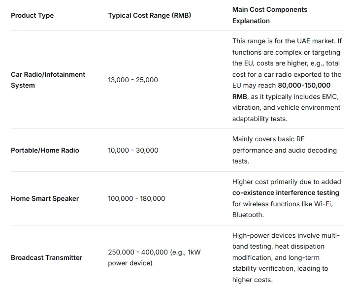
Task: Click bold "co-existence interference testing" text
Action: coord(286,193)
